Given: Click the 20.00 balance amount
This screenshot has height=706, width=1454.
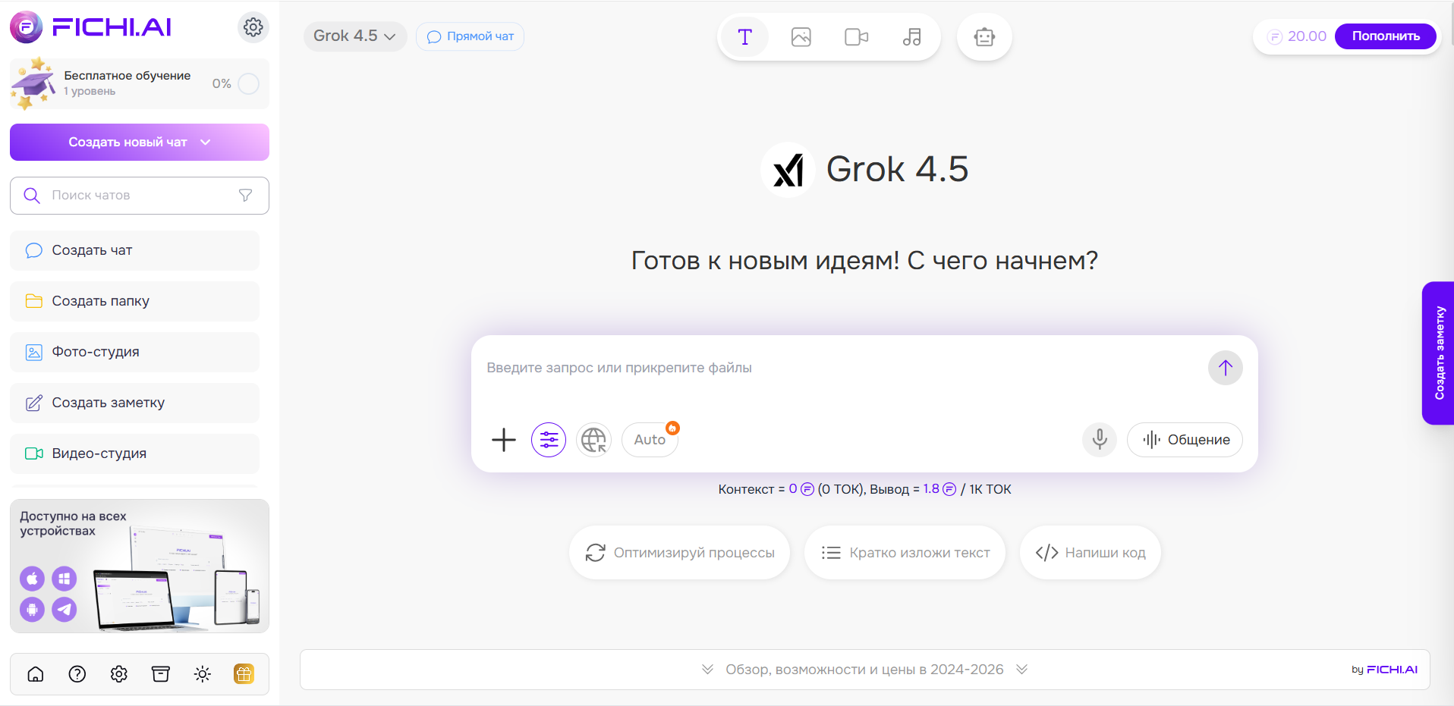Looking at the screenshot, I should [x=1306, y=36].
